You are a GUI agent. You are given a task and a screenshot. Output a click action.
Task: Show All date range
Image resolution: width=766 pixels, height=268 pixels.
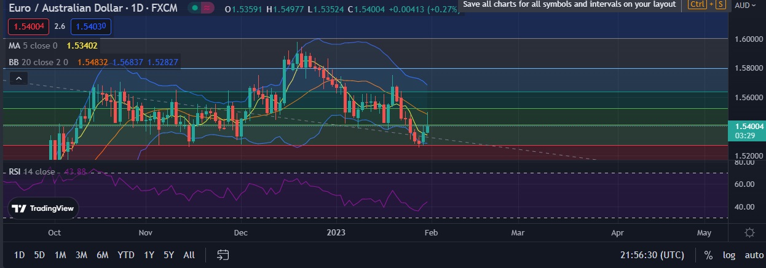(189, 255)
